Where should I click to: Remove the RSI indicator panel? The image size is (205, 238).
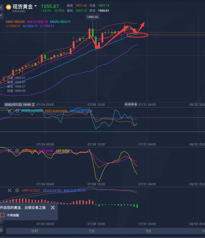[x=10, y=111]
